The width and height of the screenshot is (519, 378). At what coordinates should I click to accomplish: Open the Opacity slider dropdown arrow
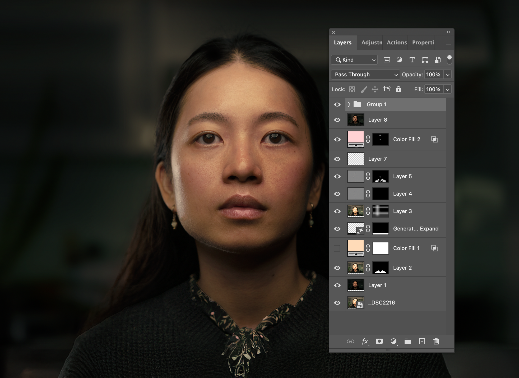[447, 75]
